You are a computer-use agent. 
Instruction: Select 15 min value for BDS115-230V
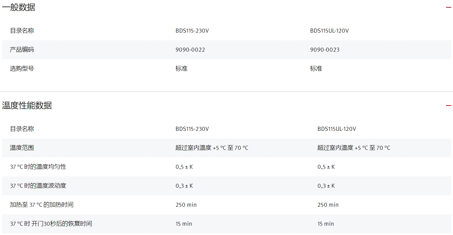tap(184, 224)
